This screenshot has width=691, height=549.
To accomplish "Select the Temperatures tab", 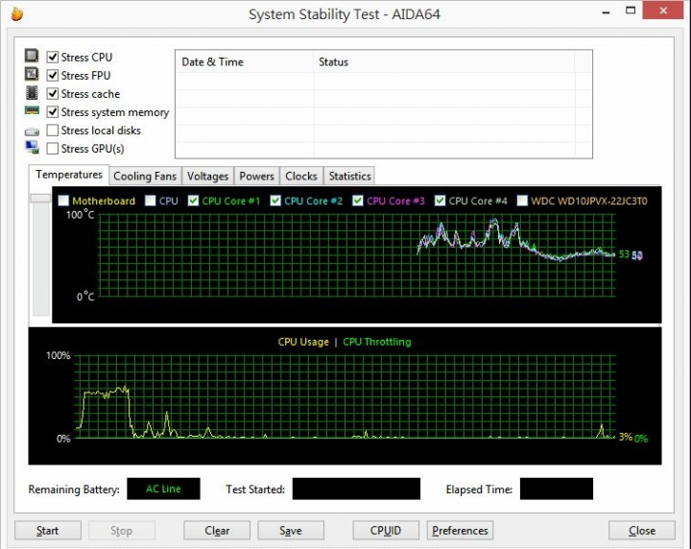I will [69, 175].
